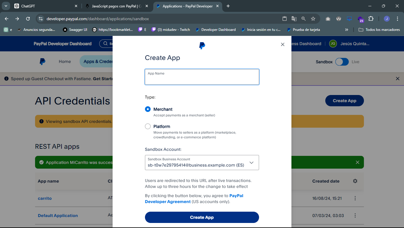This screenshot has width=404, height=228.
Task: Toggle the Sandbox/Live switch
Action: click(342, 62)
